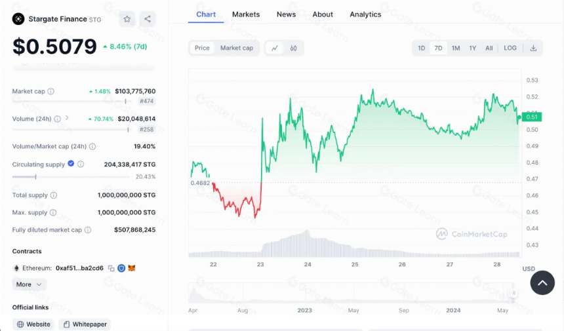Toggle LOG scale on chart
Viewport: 564px width, 331px height.
pyautogui.click(x=510, y=48)
